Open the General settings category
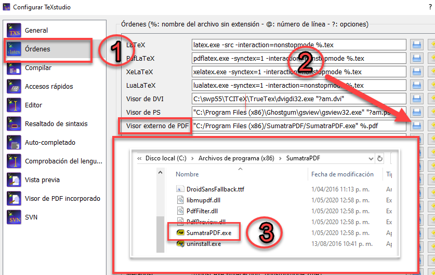 (x=36, y=31)
